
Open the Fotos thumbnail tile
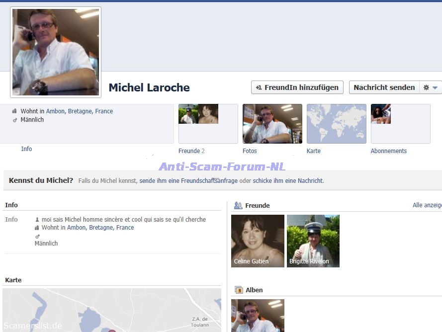tap(272, 124)
